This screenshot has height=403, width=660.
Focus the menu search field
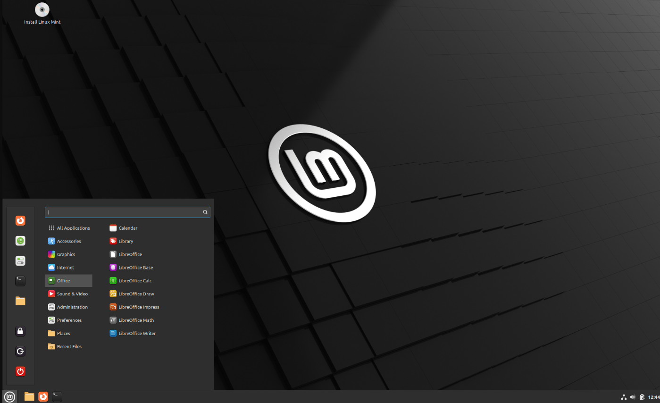[x=127, y=212]
